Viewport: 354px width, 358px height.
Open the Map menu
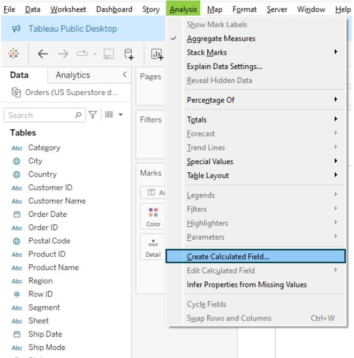pyautogui.click(x=215, y=9)
